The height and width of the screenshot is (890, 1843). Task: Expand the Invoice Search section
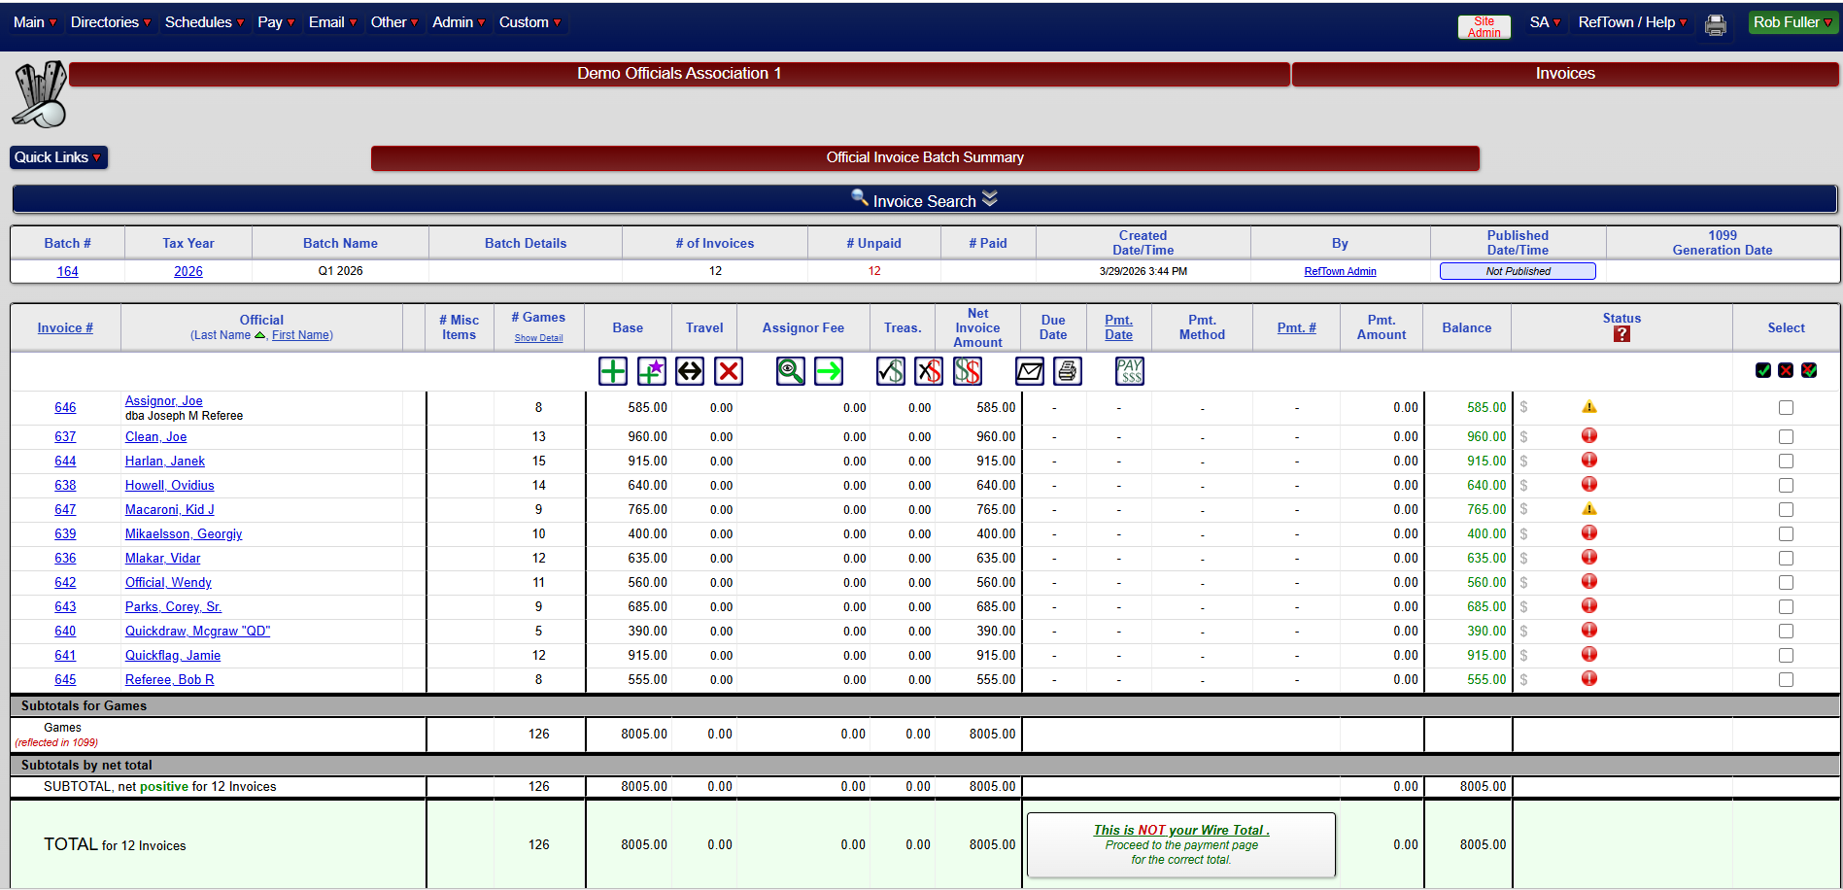point(922,200)
